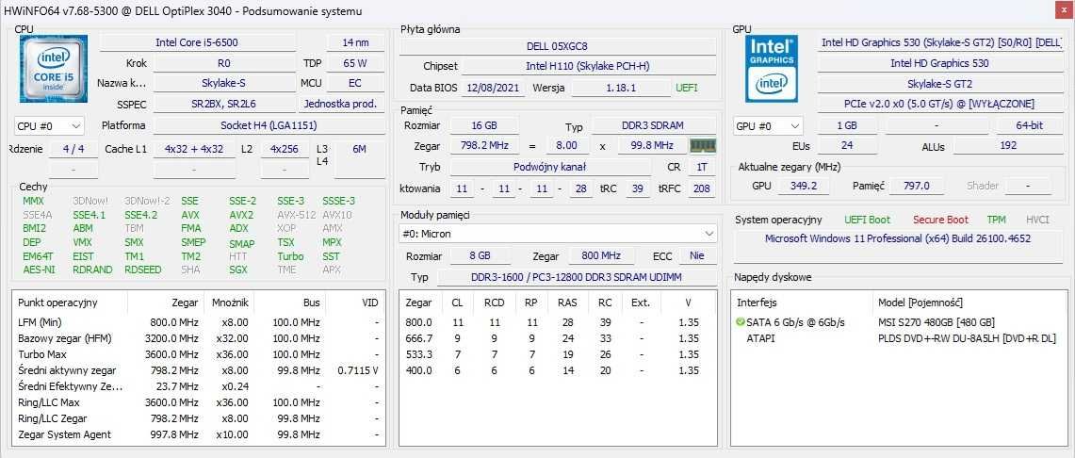Click the BIOS date 12/08/2021
The height and width of the screenshot is (458, 1075).
[494, 89]
